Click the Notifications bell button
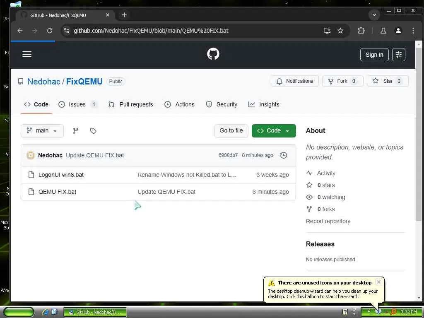This screenshot has width=424, height=318. pyautogui.click(x=295, y=81)
